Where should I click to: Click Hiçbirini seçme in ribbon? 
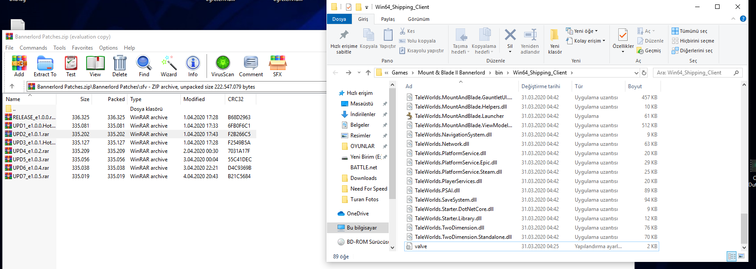693,41
